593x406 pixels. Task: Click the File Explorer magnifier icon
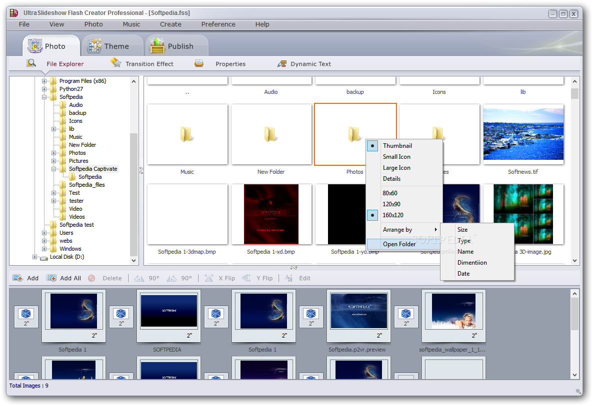pyautogui.click(x=31, y=63)
